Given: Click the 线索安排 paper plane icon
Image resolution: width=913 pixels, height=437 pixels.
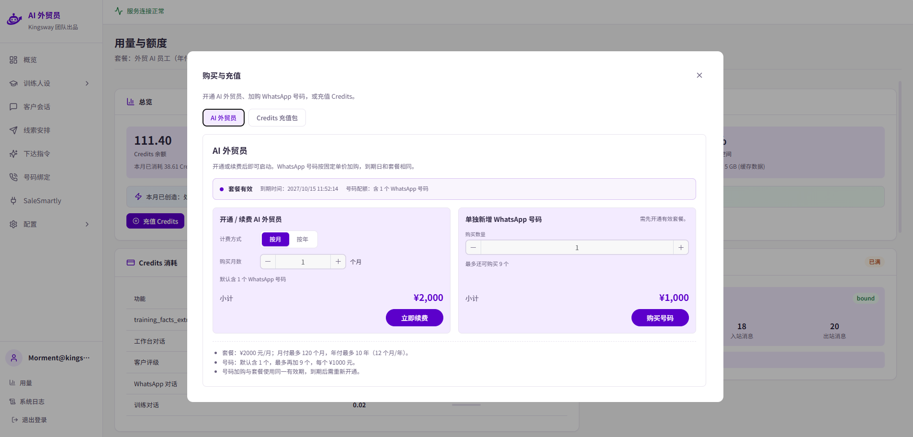Looking at the screenshot, I should coord(13,130).
